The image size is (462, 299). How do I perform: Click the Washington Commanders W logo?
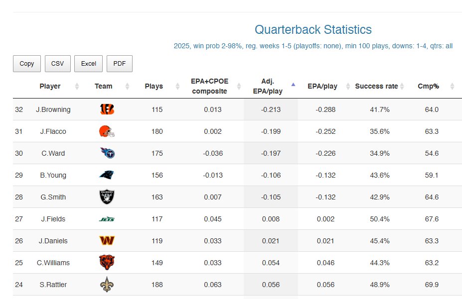click(107, 241)
